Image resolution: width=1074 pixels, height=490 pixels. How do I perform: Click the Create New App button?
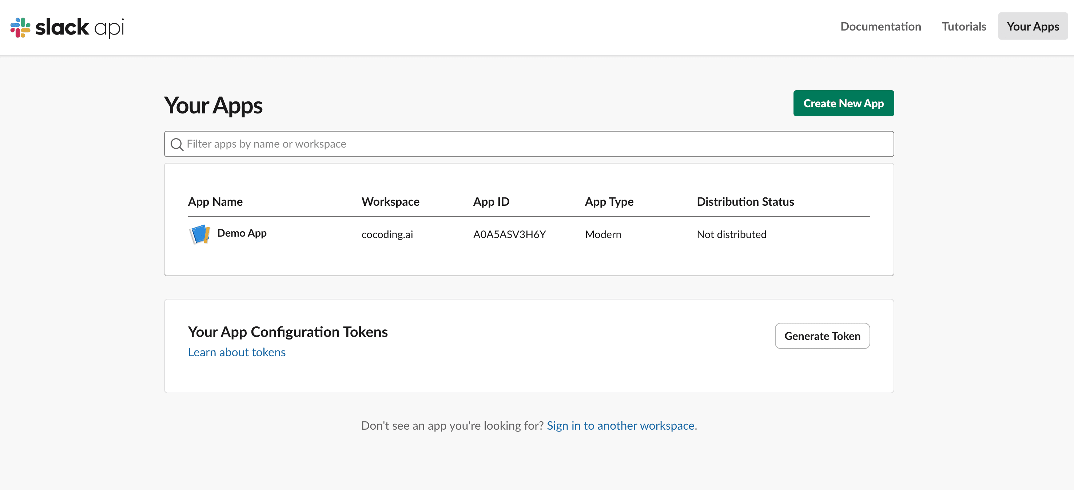[843, 103]
